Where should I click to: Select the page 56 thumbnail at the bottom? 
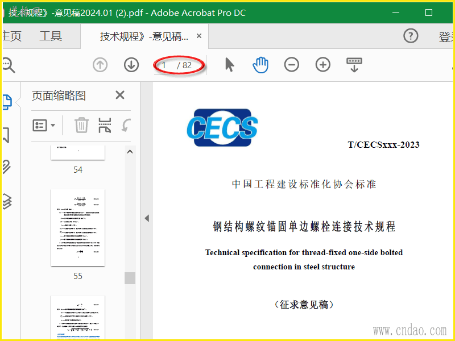(78, 317)
